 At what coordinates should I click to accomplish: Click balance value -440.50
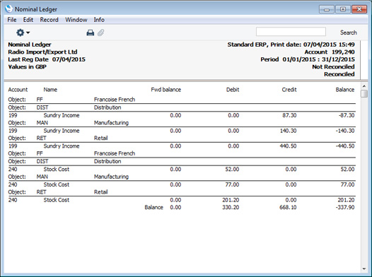345,146
